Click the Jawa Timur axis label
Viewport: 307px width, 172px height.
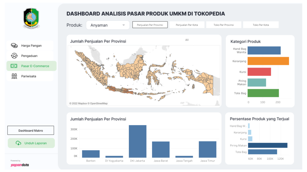coord(207,161)
